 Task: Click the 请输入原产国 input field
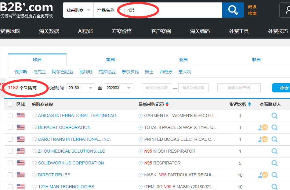coord(239,88)
